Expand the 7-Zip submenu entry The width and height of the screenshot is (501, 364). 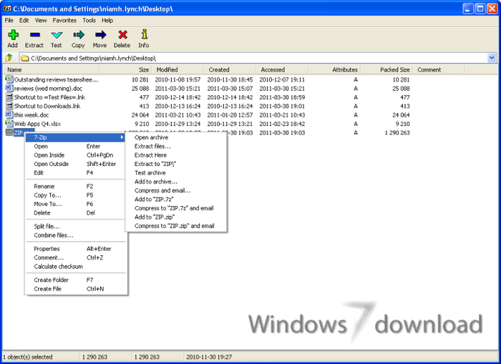coord(75,137)
